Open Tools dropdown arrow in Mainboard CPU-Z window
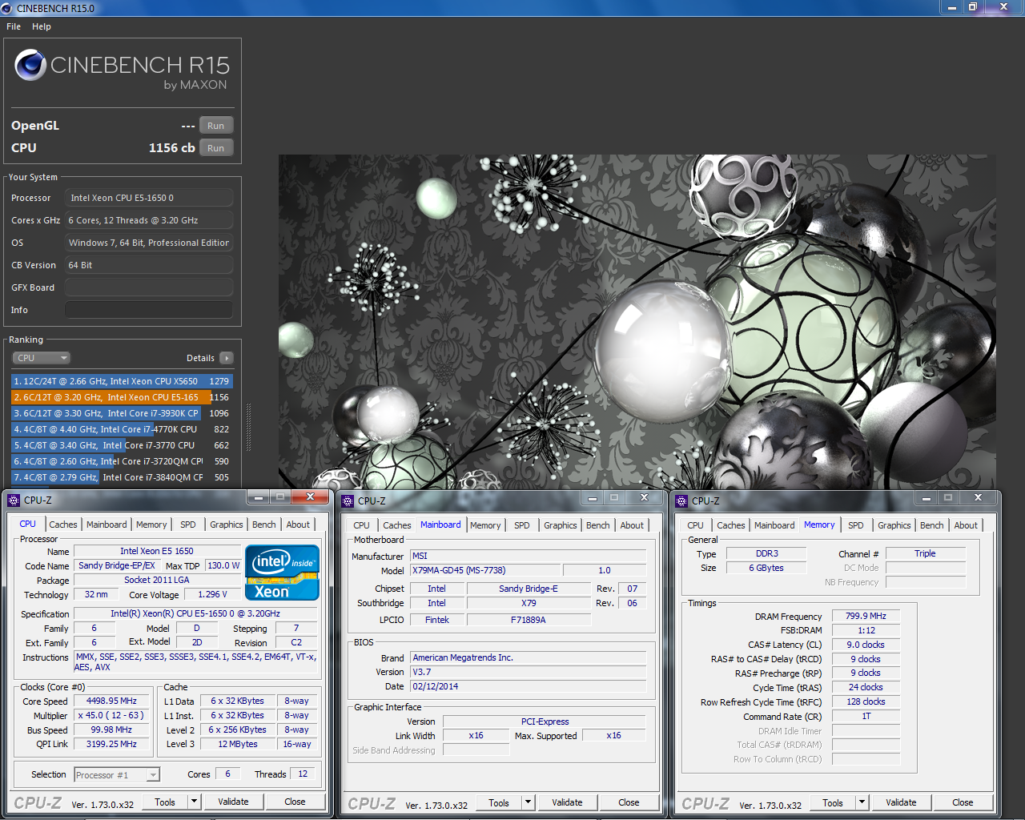 (528, 802)
